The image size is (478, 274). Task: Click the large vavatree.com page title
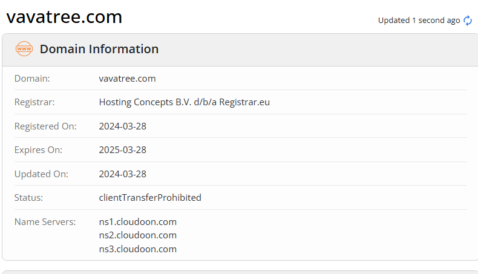pyautogui.click(x=64, y=18)
